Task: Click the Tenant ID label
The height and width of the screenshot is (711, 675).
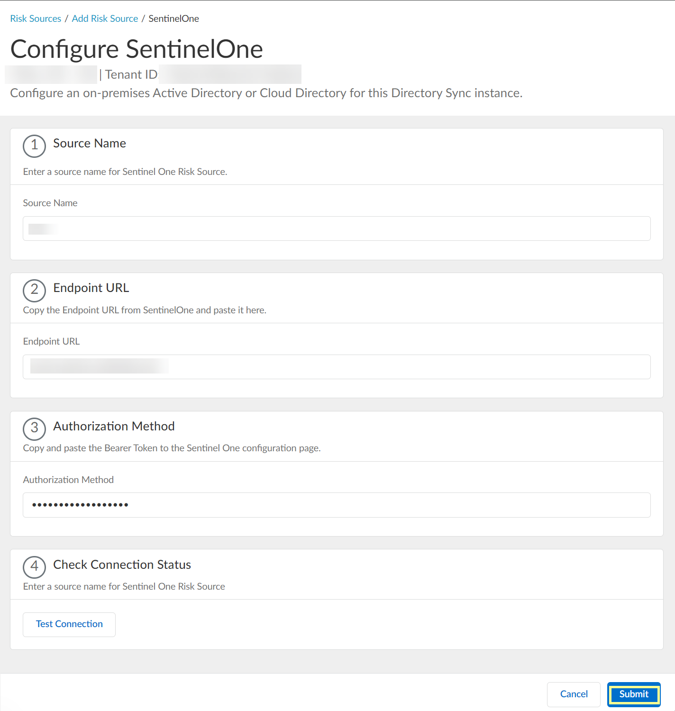Action: coord(131,75)
